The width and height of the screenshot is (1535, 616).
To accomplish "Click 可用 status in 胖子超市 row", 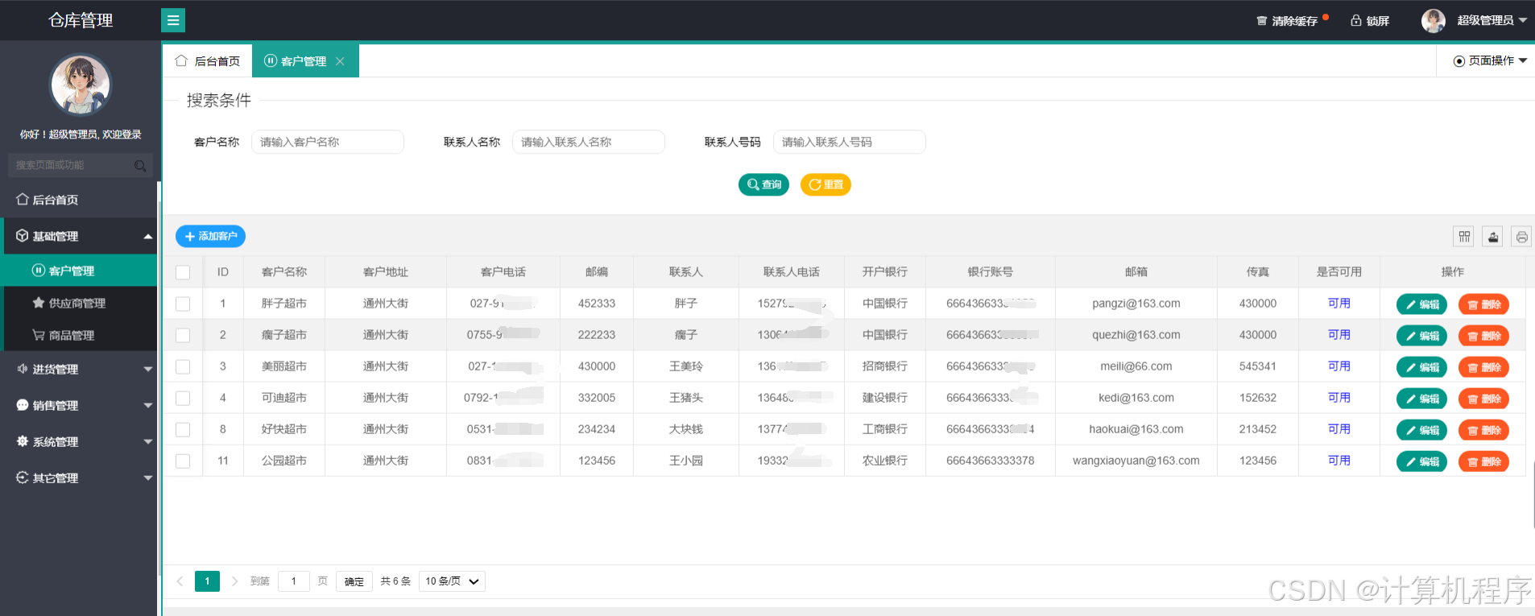I will point(1338,304).
